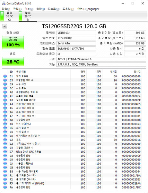Click power on hours value 3 시간
The image size is (148, 193).
tap(135, 54)
